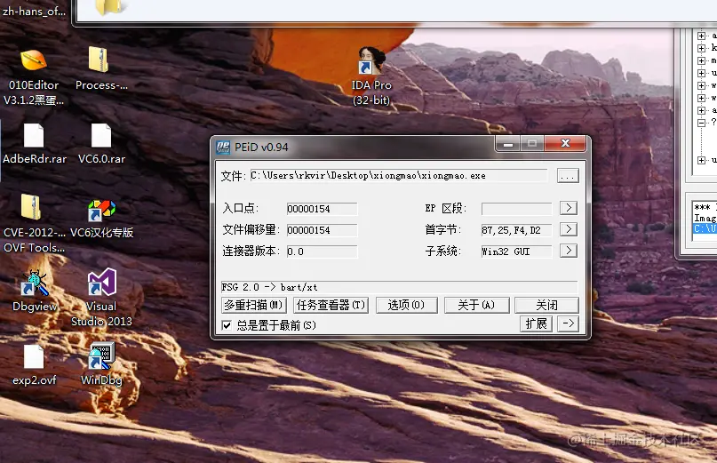717x463 pixels.
Task: Click the 连接器版本 value field
Action: tap(322, 251)
